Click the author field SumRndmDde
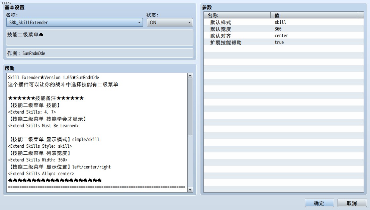The width and height of the screenshot is (370, 210). (100, 53)
